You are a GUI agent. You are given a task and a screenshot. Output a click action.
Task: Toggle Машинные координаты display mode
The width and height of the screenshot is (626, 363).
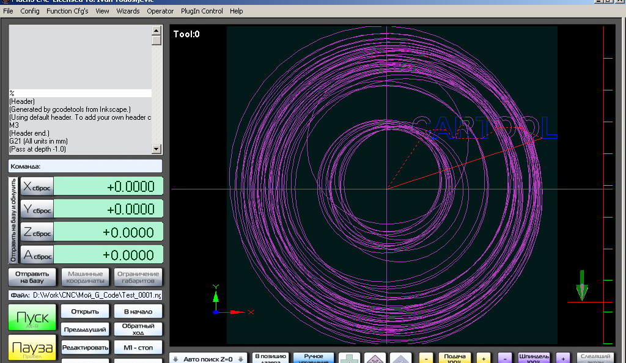coord(86,277)
